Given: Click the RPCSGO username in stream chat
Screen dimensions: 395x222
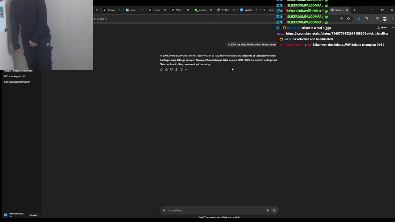Looking at the screenshot, I should pos(293,28).
